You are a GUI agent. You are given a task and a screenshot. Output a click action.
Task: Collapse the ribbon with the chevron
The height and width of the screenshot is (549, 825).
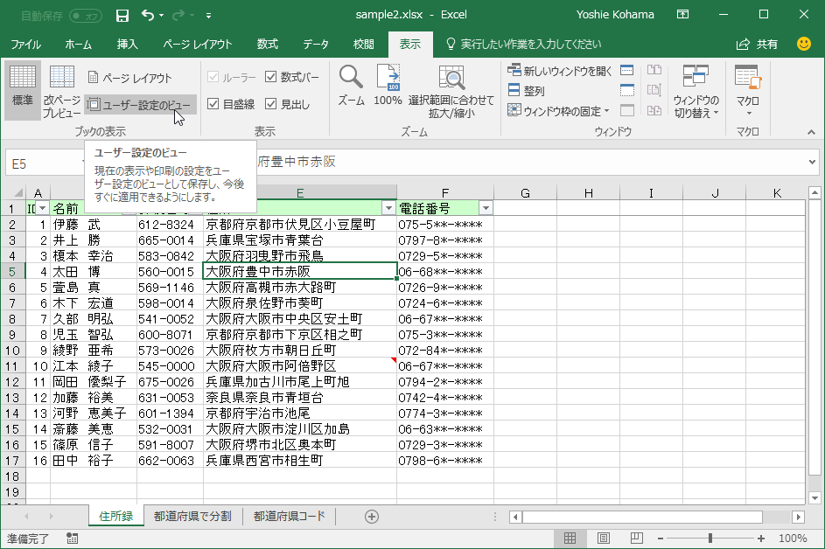pos(811,132)
